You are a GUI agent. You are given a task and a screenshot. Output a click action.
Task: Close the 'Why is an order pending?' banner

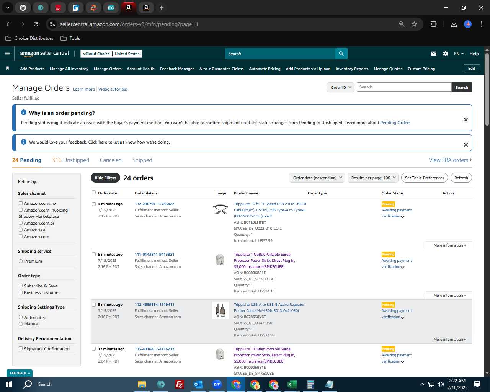pyautogui.click(x=466, y=119)
